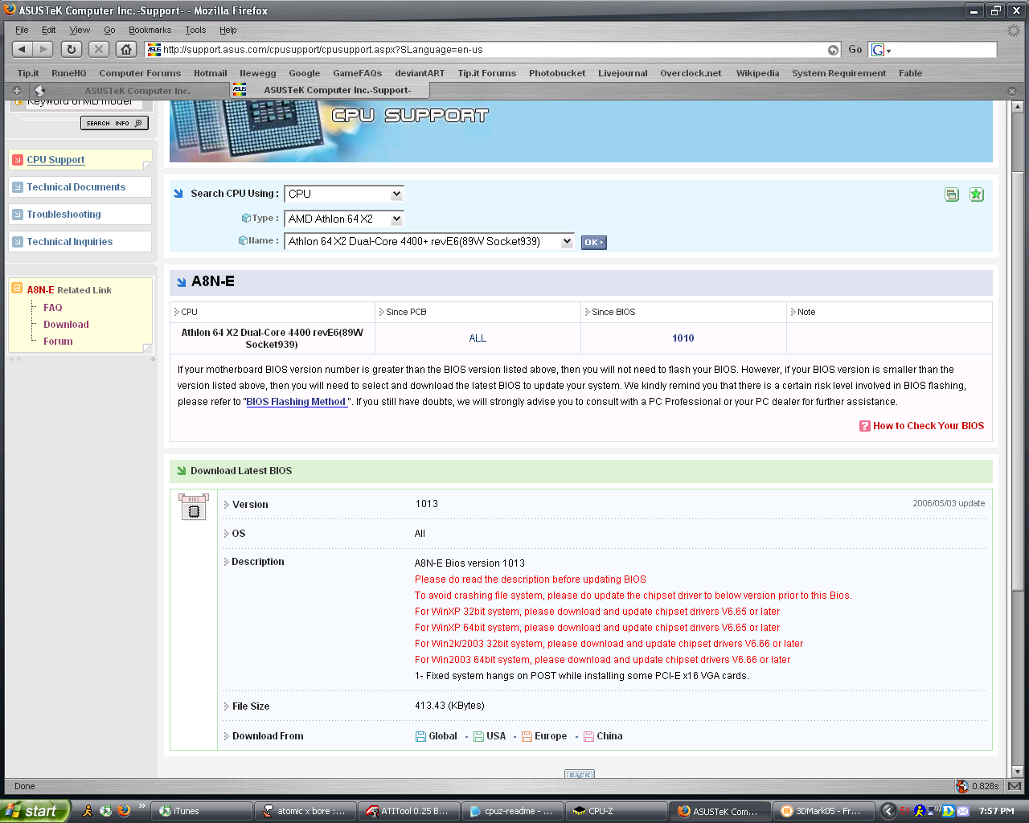Click the Windows Start button
1029x823 pixels.
click(x=35, y=811)
